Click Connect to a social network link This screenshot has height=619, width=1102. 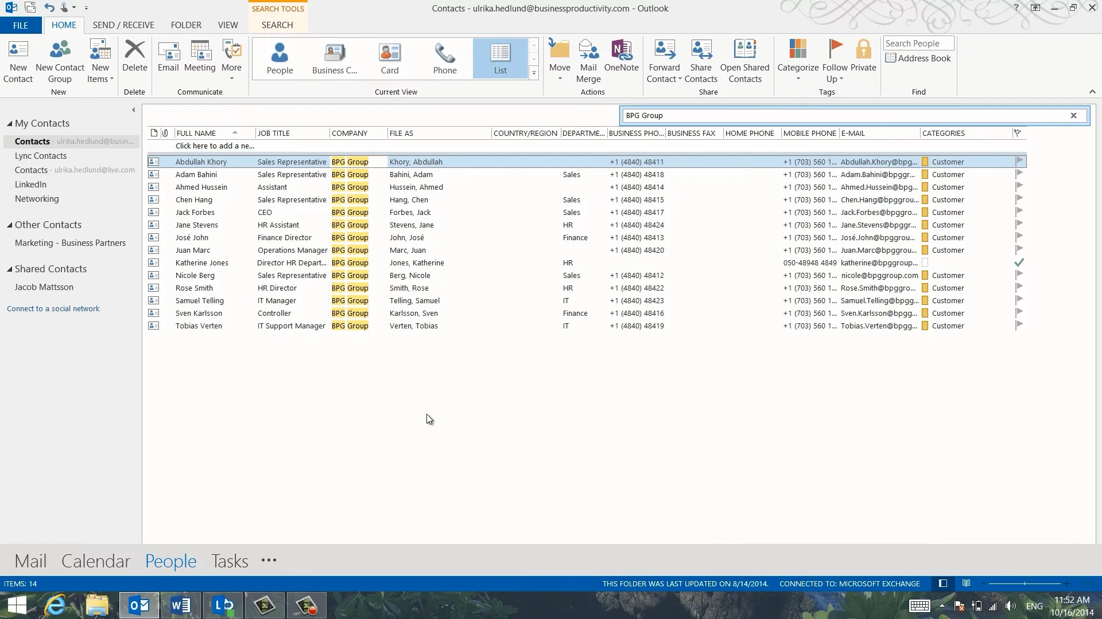(53, 309)
